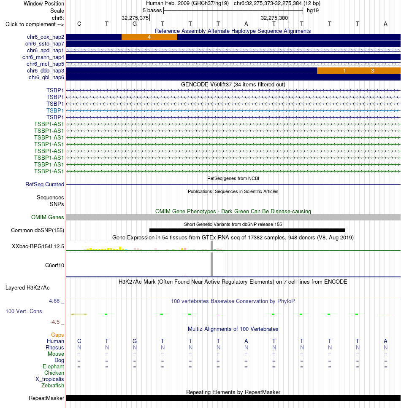The width and height of the screenshot is (401, 408).
Task: Click the SNPs track label
Action: click(x=57, y=204)
